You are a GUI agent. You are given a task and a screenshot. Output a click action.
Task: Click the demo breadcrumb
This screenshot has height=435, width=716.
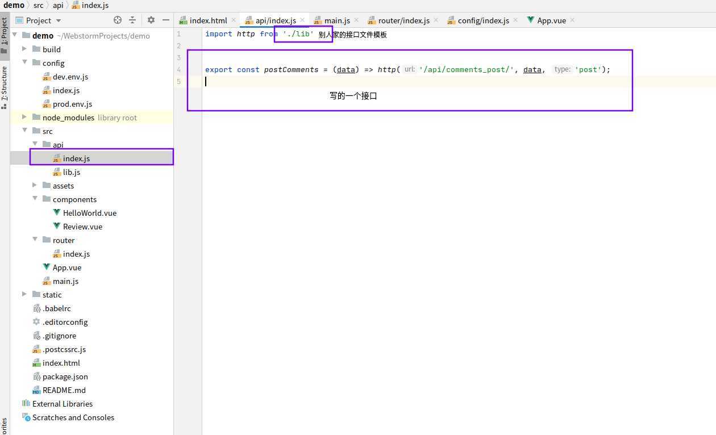pos(14,5)
